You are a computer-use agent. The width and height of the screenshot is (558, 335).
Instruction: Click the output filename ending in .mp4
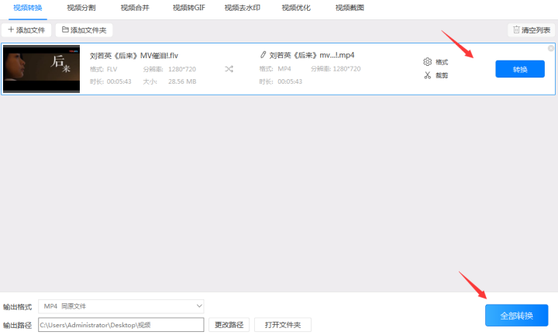(312, 55)
